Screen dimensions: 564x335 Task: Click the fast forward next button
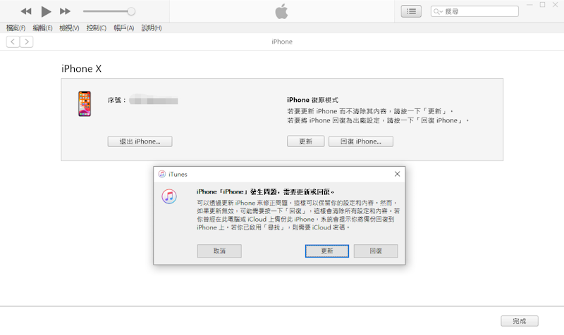click(65, 11)
